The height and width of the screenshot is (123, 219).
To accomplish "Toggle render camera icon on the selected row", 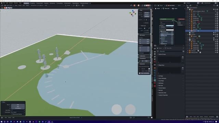I will click(217, 31).
